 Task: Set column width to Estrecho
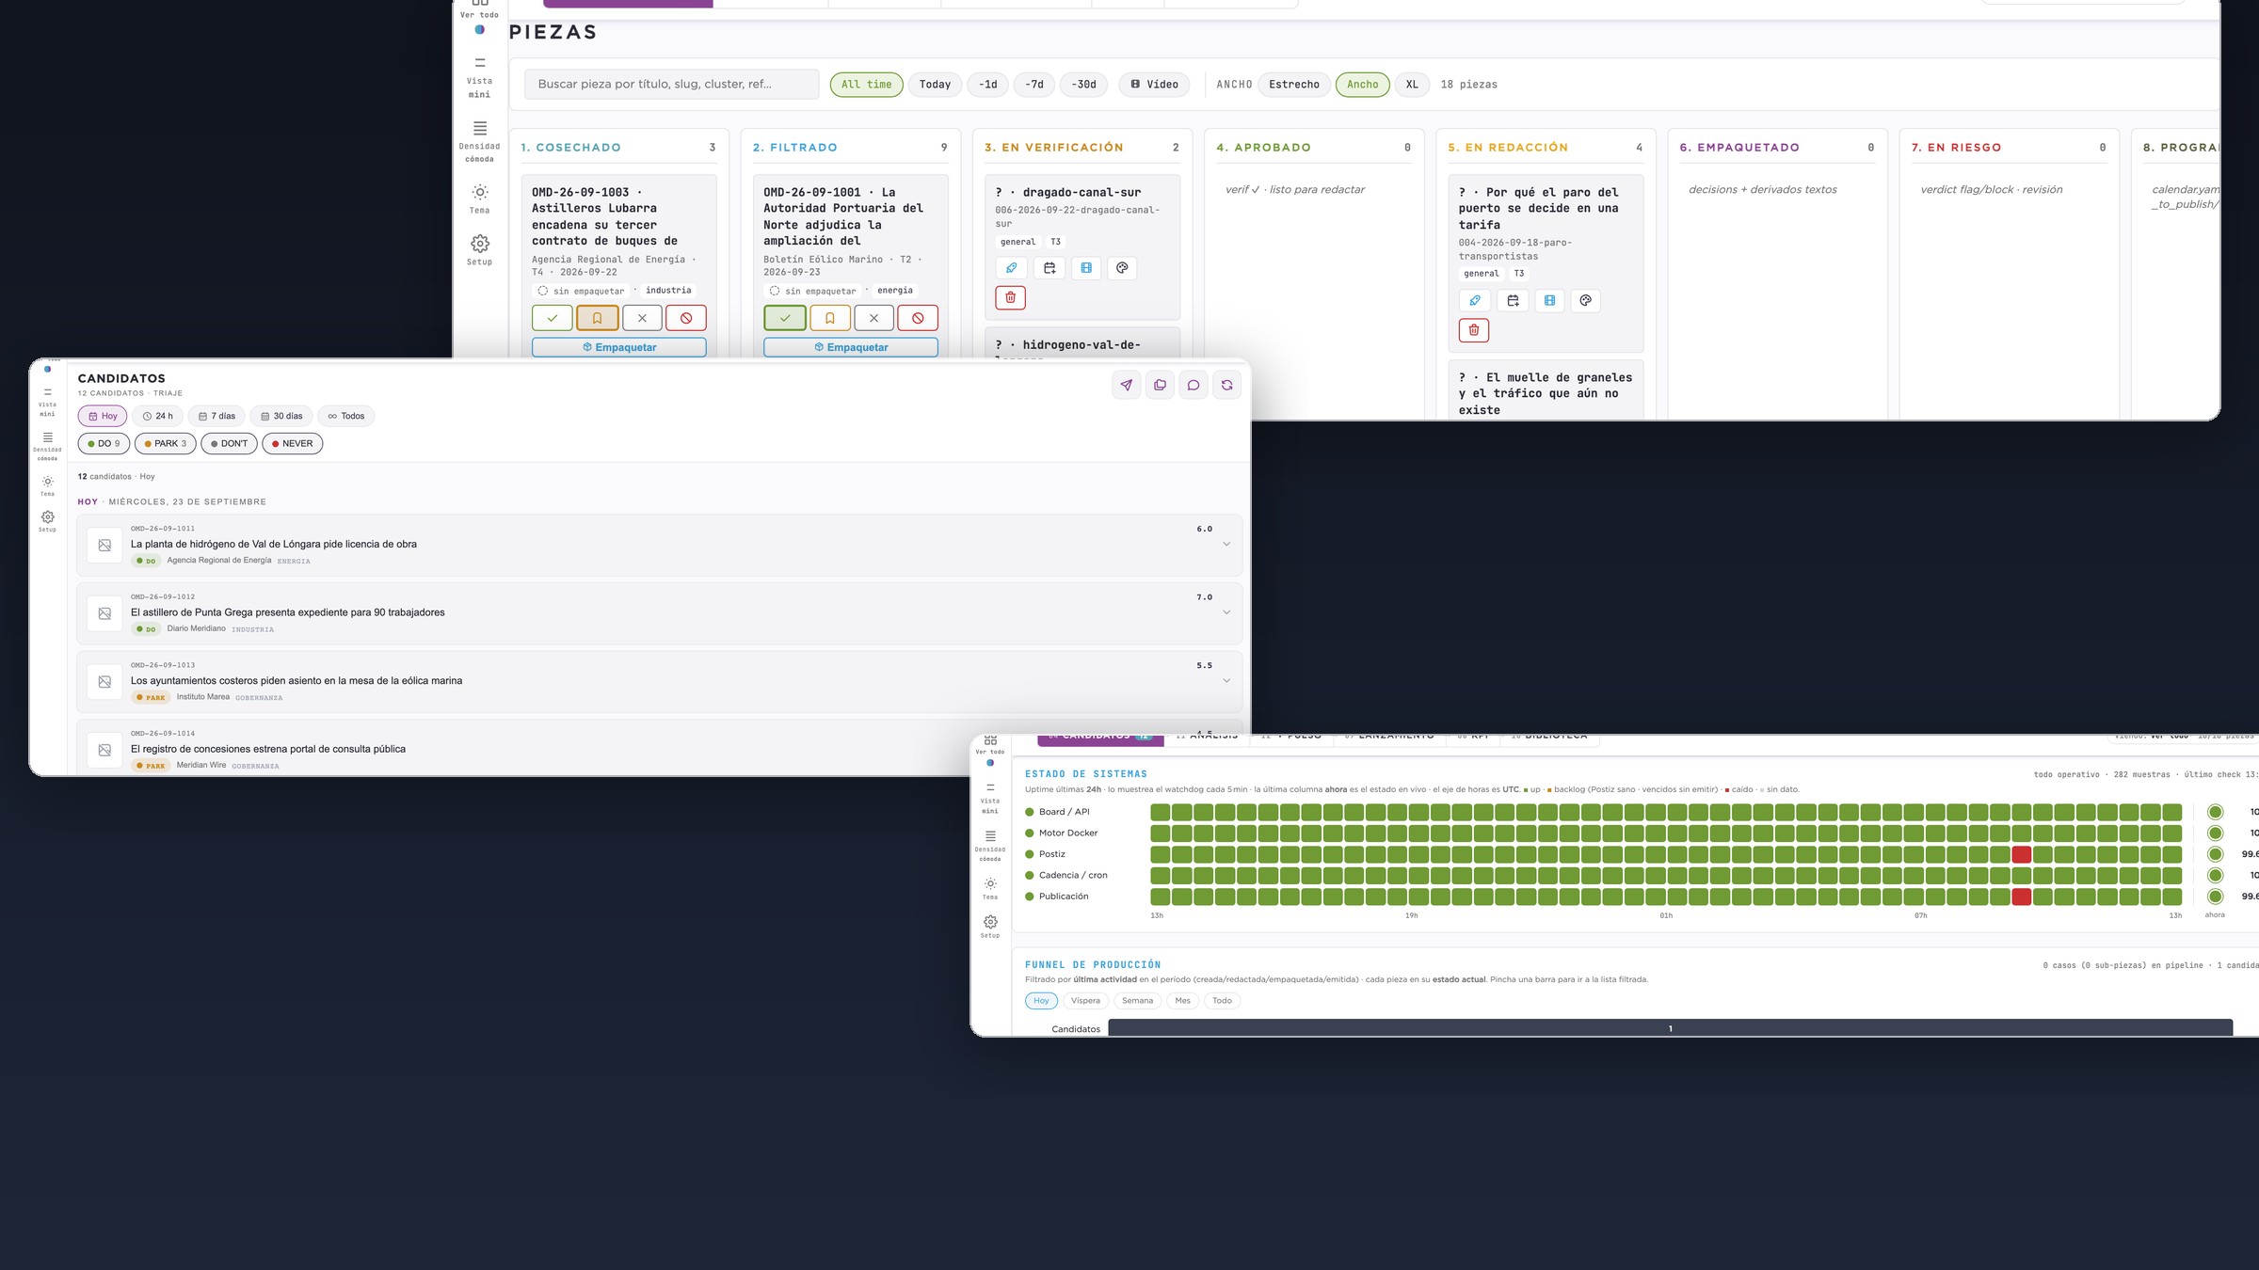click(1294, 85)
